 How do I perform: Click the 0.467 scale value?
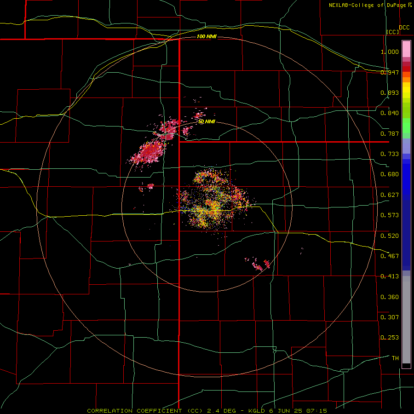[x=390, y=256]
